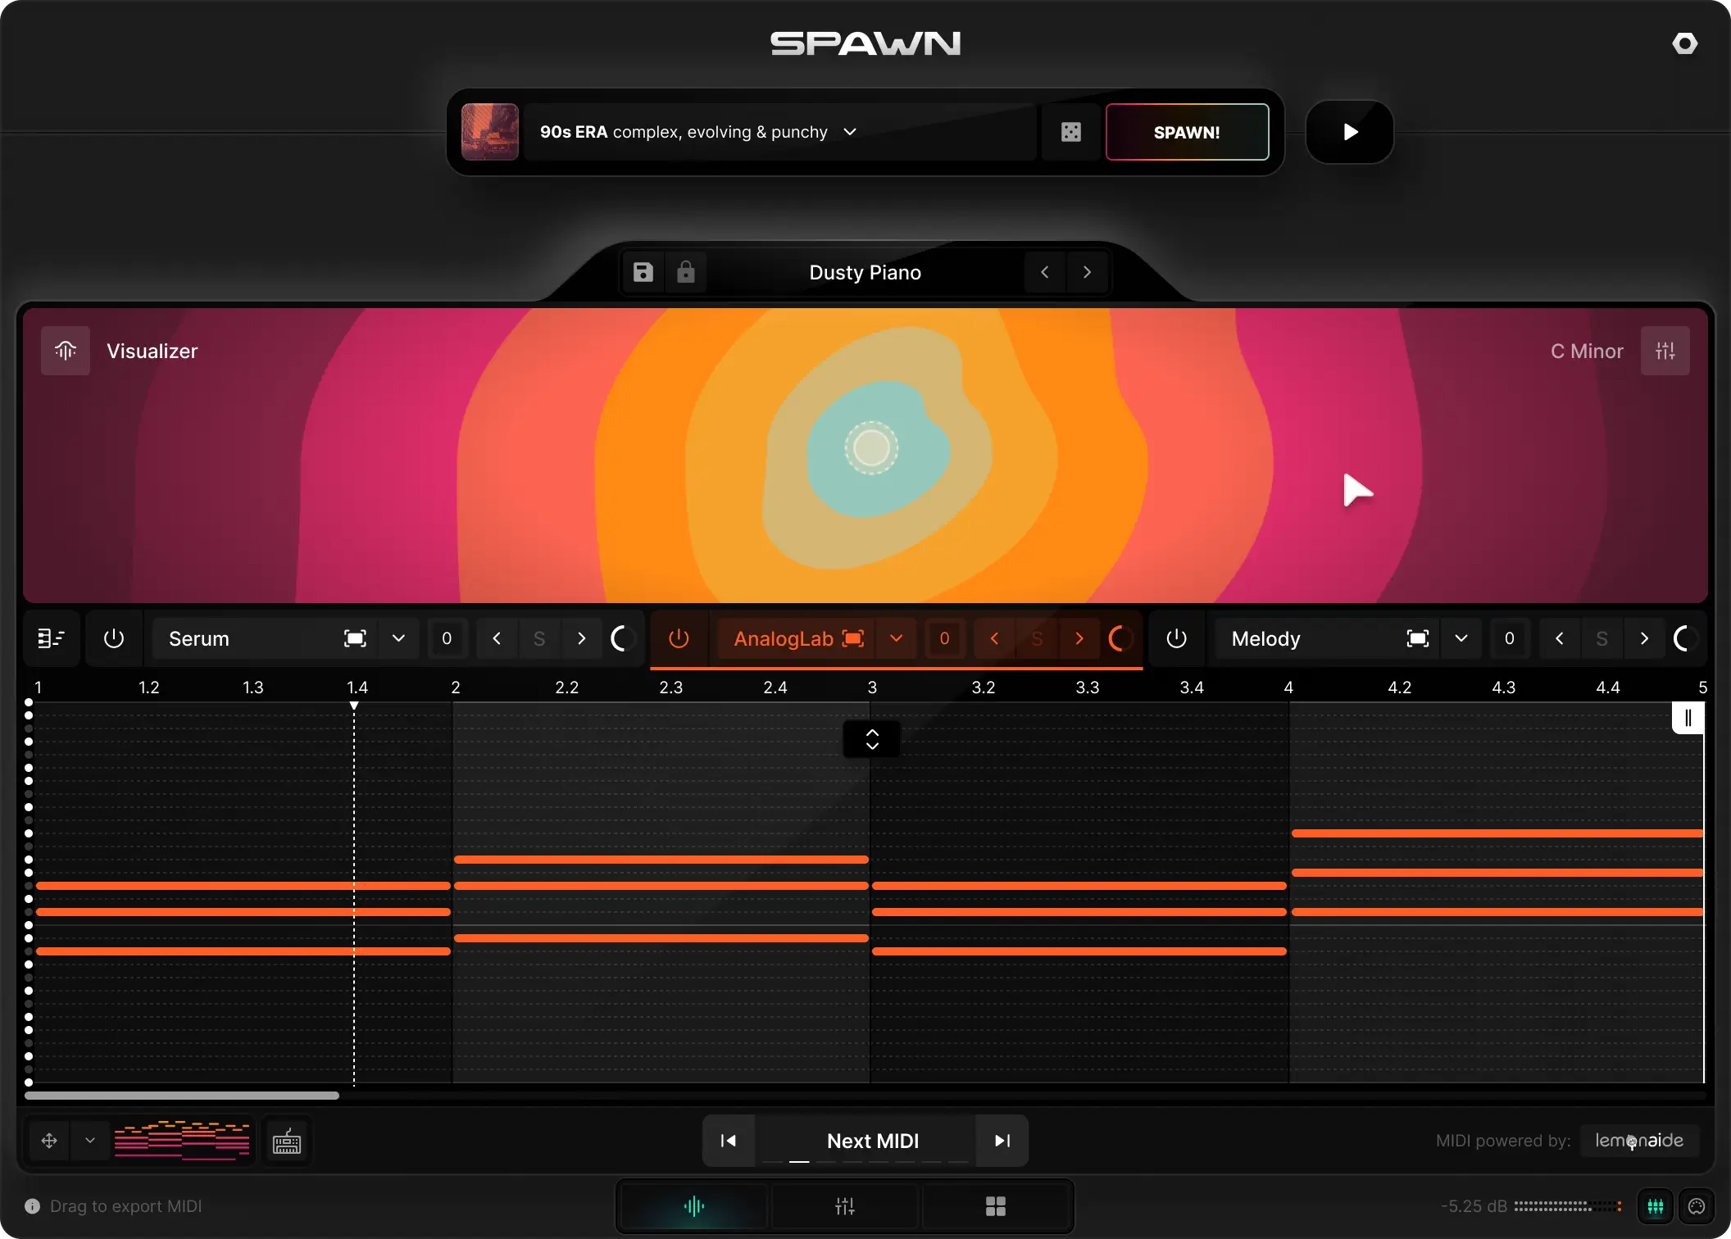Click the Serum octave value field
1731x1239 pixels.
pyautogui.click(x=447, y=638)
